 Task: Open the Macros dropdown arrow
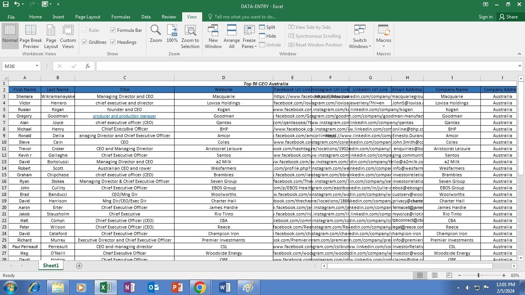coord(384,46)
